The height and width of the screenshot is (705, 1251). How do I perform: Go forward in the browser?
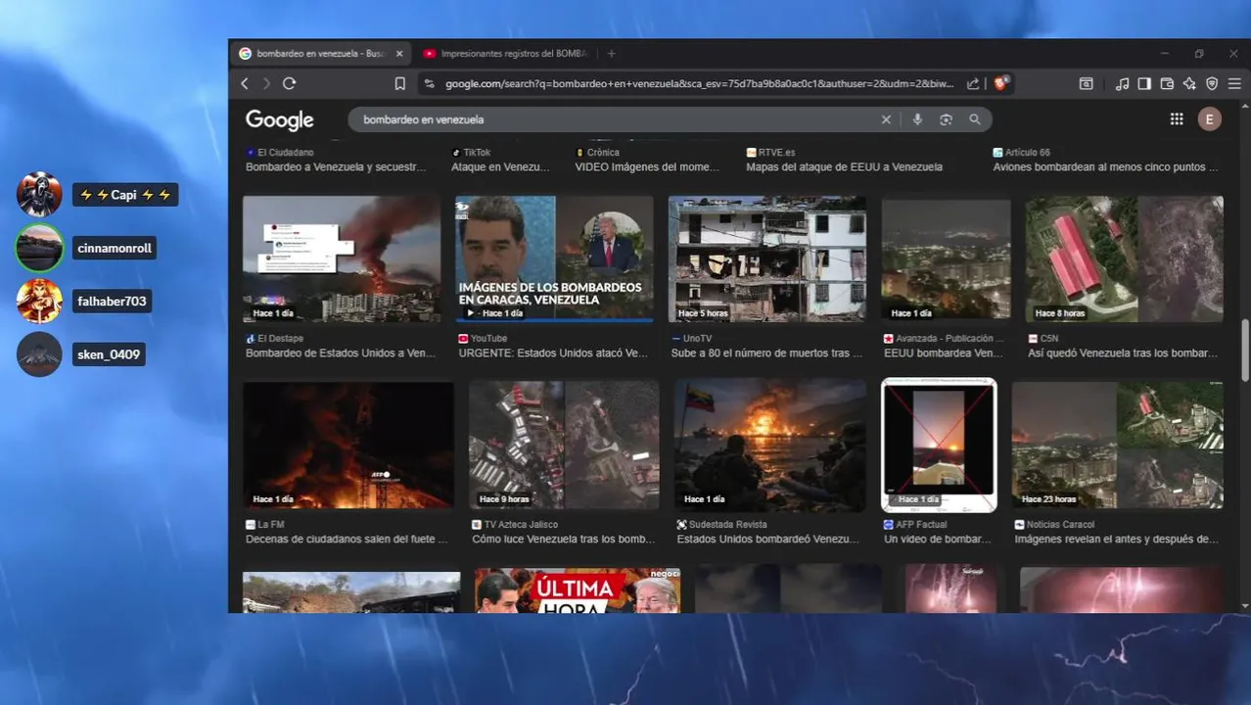click(x=266, y=84)
